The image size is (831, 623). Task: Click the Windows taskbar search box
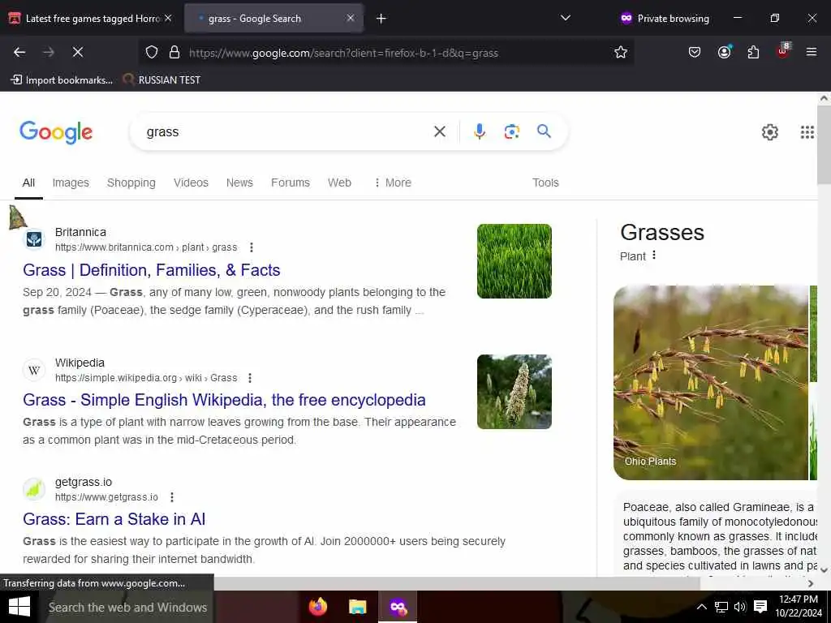tap(127, 607)
